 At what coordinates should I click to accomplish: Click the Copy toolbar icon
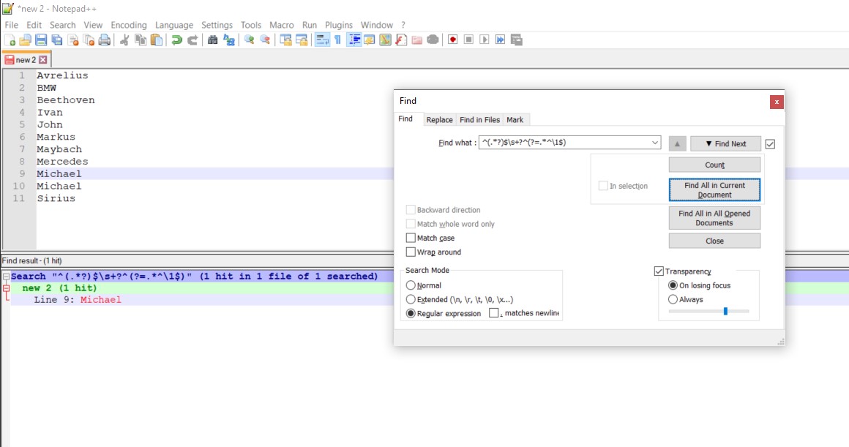(x=141, y=40)
